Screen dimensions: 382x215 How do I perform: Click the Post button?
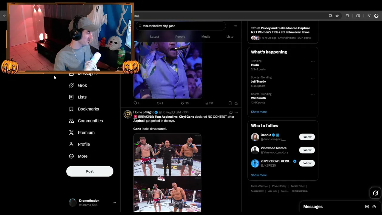click(x=90, y=171)
